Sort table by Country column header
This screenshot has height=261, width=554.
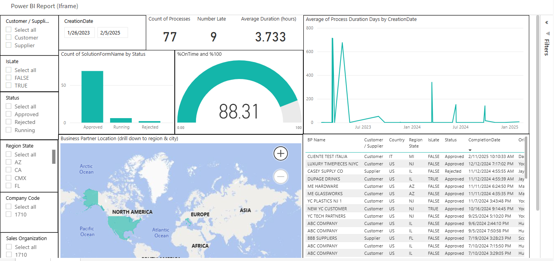point(397,140)
